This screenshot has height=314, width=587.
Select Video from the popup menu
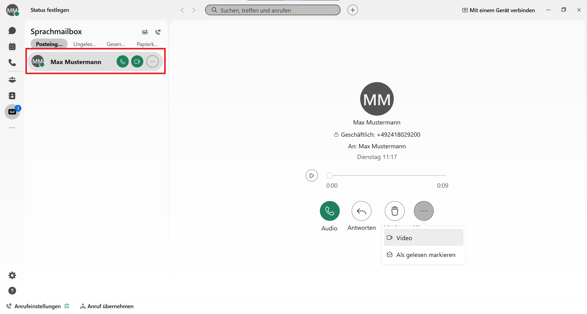click(423, 238)
